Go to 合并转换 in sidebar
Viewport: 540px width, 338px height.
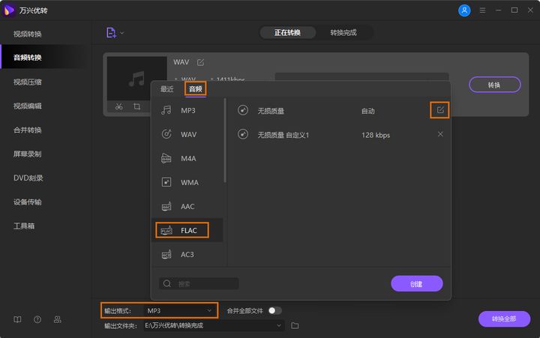[28, 130]
